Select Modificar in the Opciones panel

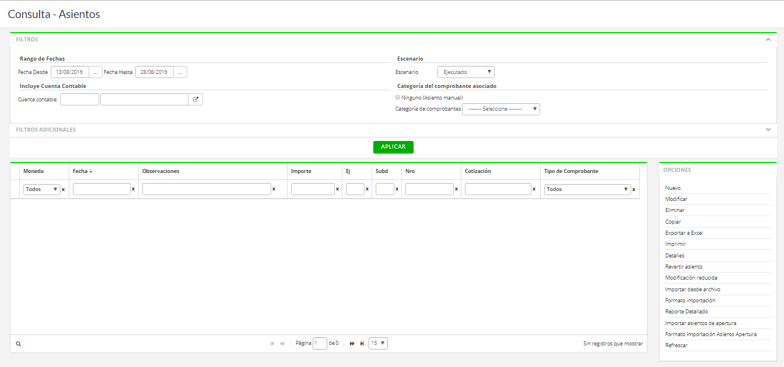point(676,199)
